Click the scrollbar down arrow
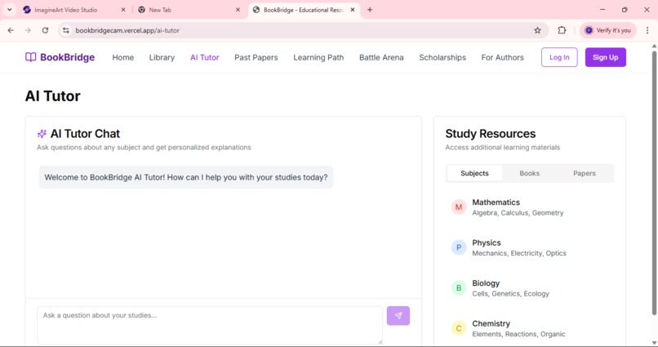Screen dimensions: 658x347 pyautogui.click(x=654, y=341)
